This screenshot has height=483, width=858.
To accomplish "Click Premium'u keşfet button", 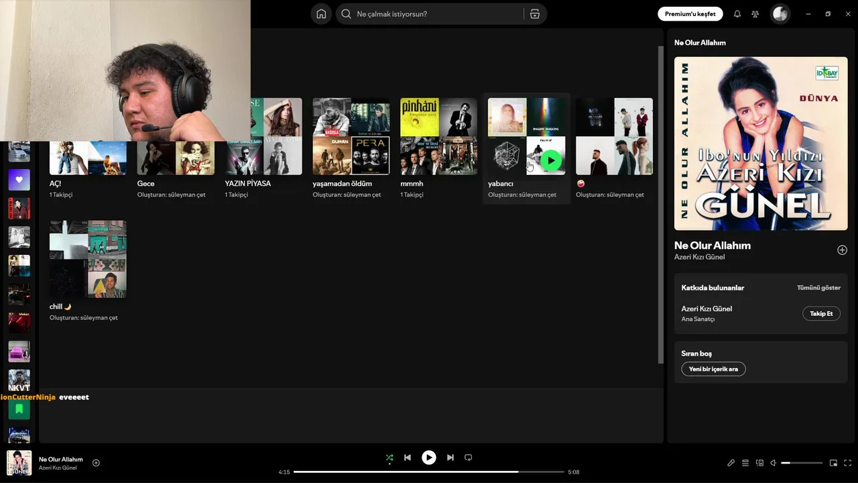I will (690, 14).
